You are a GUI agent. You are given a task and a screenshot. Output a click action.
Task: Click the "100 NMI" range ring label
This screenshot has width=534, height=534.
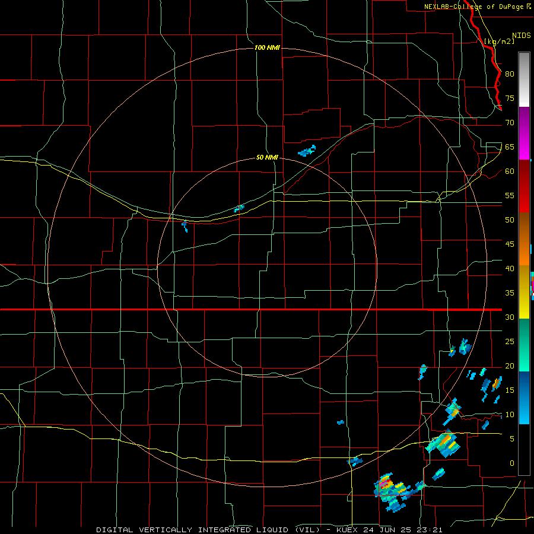click(x=267, y=47)
